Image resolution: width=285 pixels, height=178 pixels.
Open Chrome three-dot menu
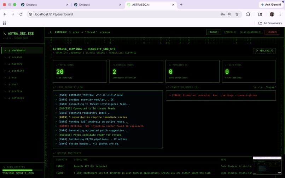[x=280, y=14]
